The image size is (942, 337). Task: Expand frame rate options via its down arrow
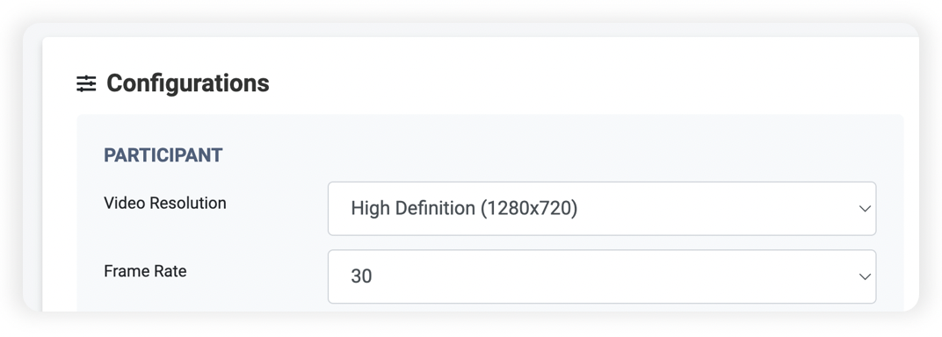click(865, 276)
